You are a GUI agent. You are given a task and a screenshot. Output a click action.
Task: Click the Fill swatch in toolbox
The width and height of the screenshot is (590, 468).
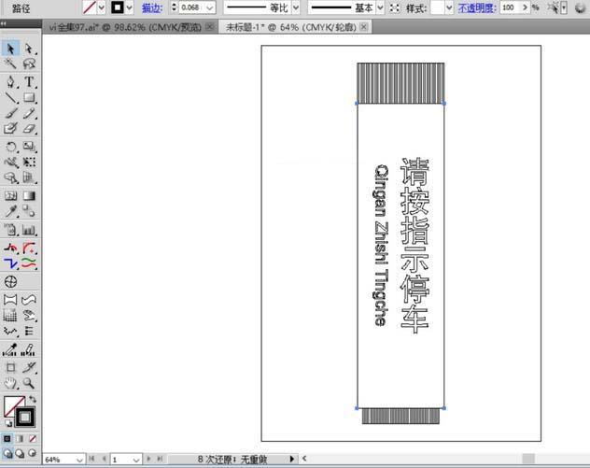tap(13, 405)
